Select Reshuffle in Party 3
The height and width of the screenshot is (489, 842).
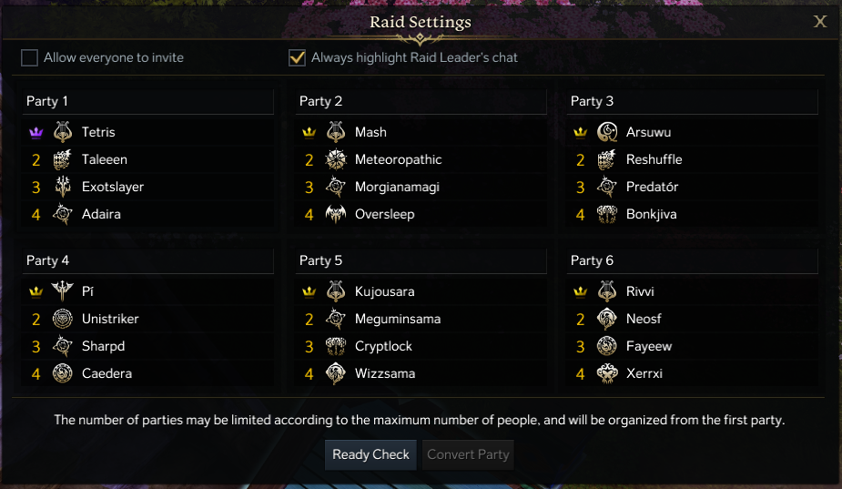(x=654, y=159)
